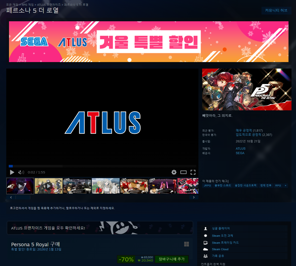
Task: Open Steam 도전 과제 feature icon
Action: pyautogui.click(x=205, y=236)
